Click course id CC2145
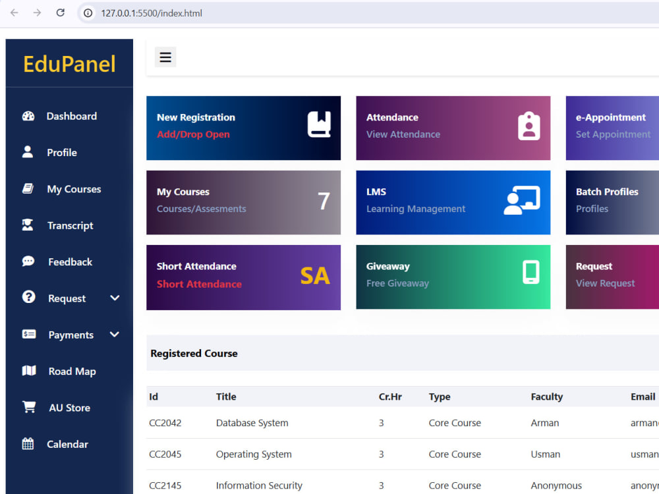Viewport: 659px width, 494px height. coord(165,485)
